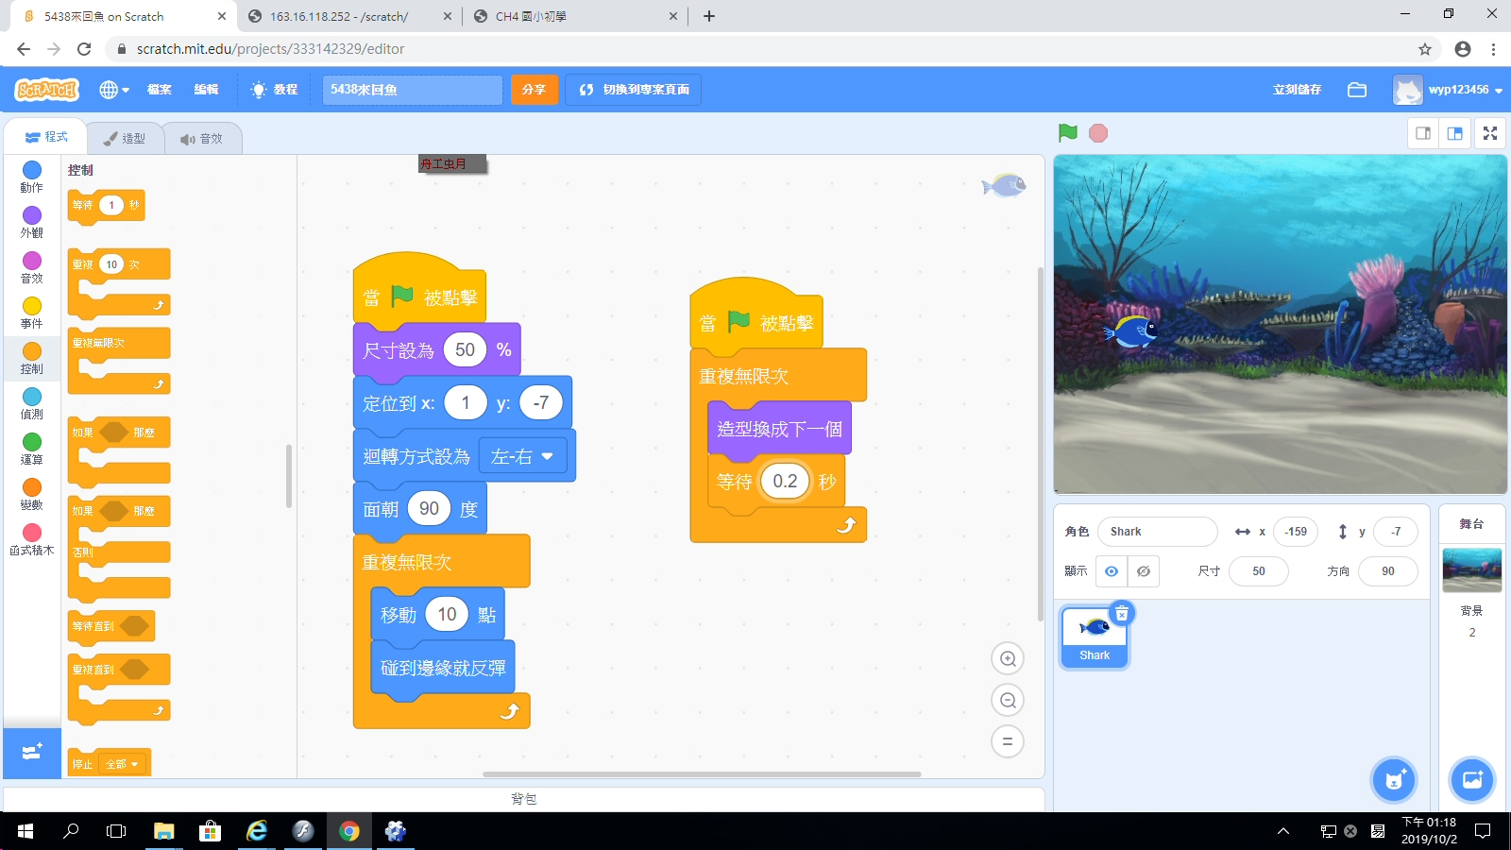Zoom in the workspace
1511x850 pixels.
(x=1008, y=658)
